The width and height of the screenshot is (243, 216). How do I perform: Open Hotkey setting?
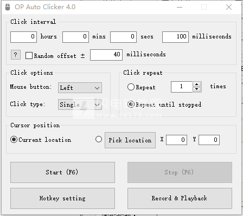(62, 198)
